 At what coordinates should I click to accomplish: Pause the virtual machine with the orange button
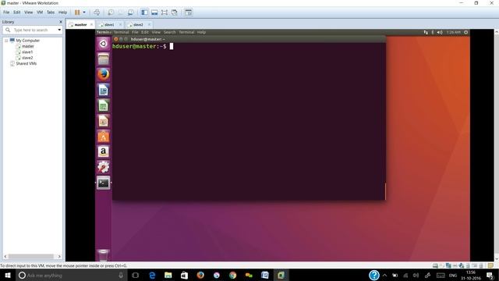tap(77, 12)
